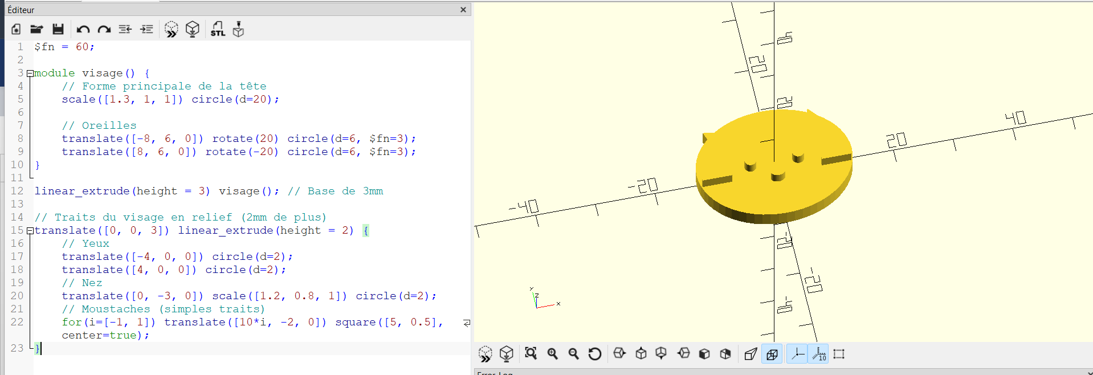Unindent the selected code

(x=125, y=29)
